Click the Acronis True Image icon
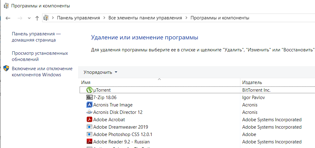 tap(89, 105)
